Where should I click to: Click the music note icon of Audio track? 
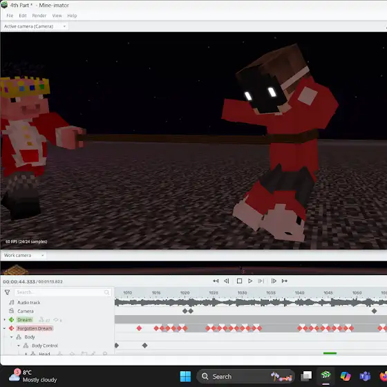pos(11,303)
